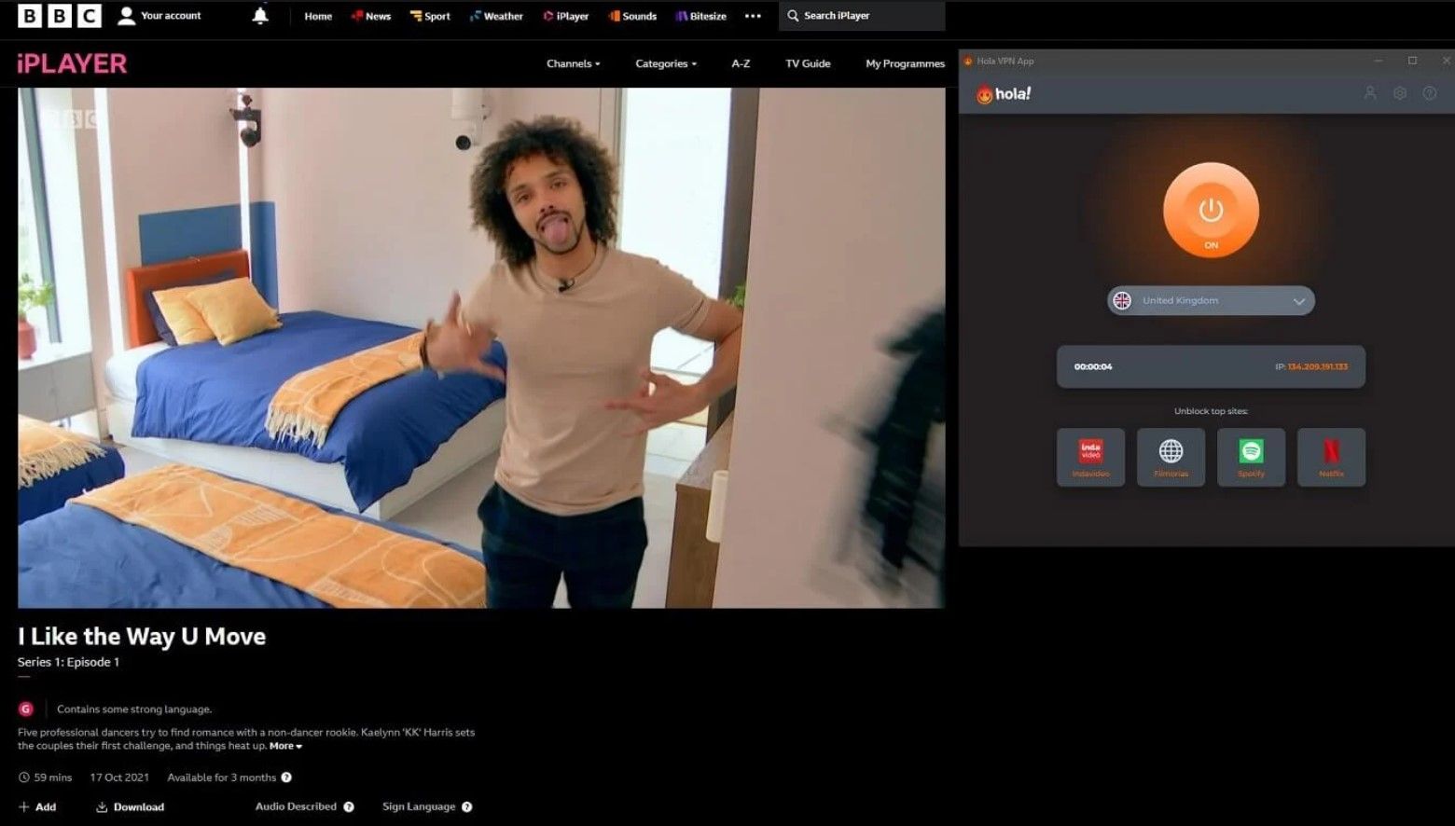Open help icon beside Audio Described

(349, 807)
